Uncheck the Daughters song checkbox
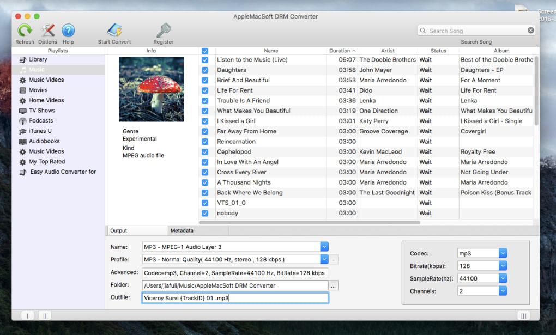This screenshot has width=556, height=335. coord(205,70)
